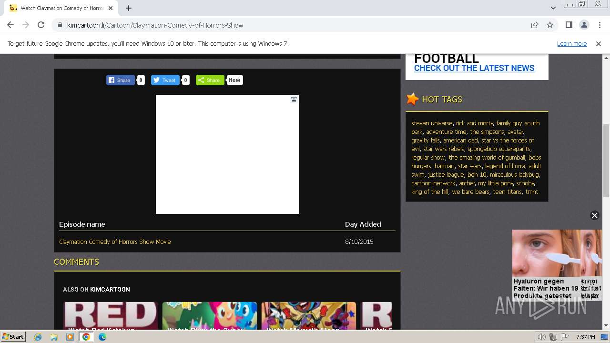Open batman tag
The height and width of the screenshot is (343, 610).
click(x=444, y=166)
